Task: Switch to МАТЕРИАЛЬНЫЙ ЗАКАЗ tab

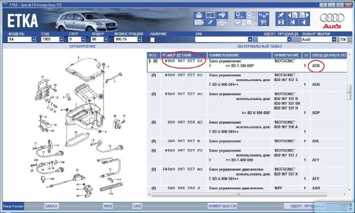Action: (x=260, y=46)
